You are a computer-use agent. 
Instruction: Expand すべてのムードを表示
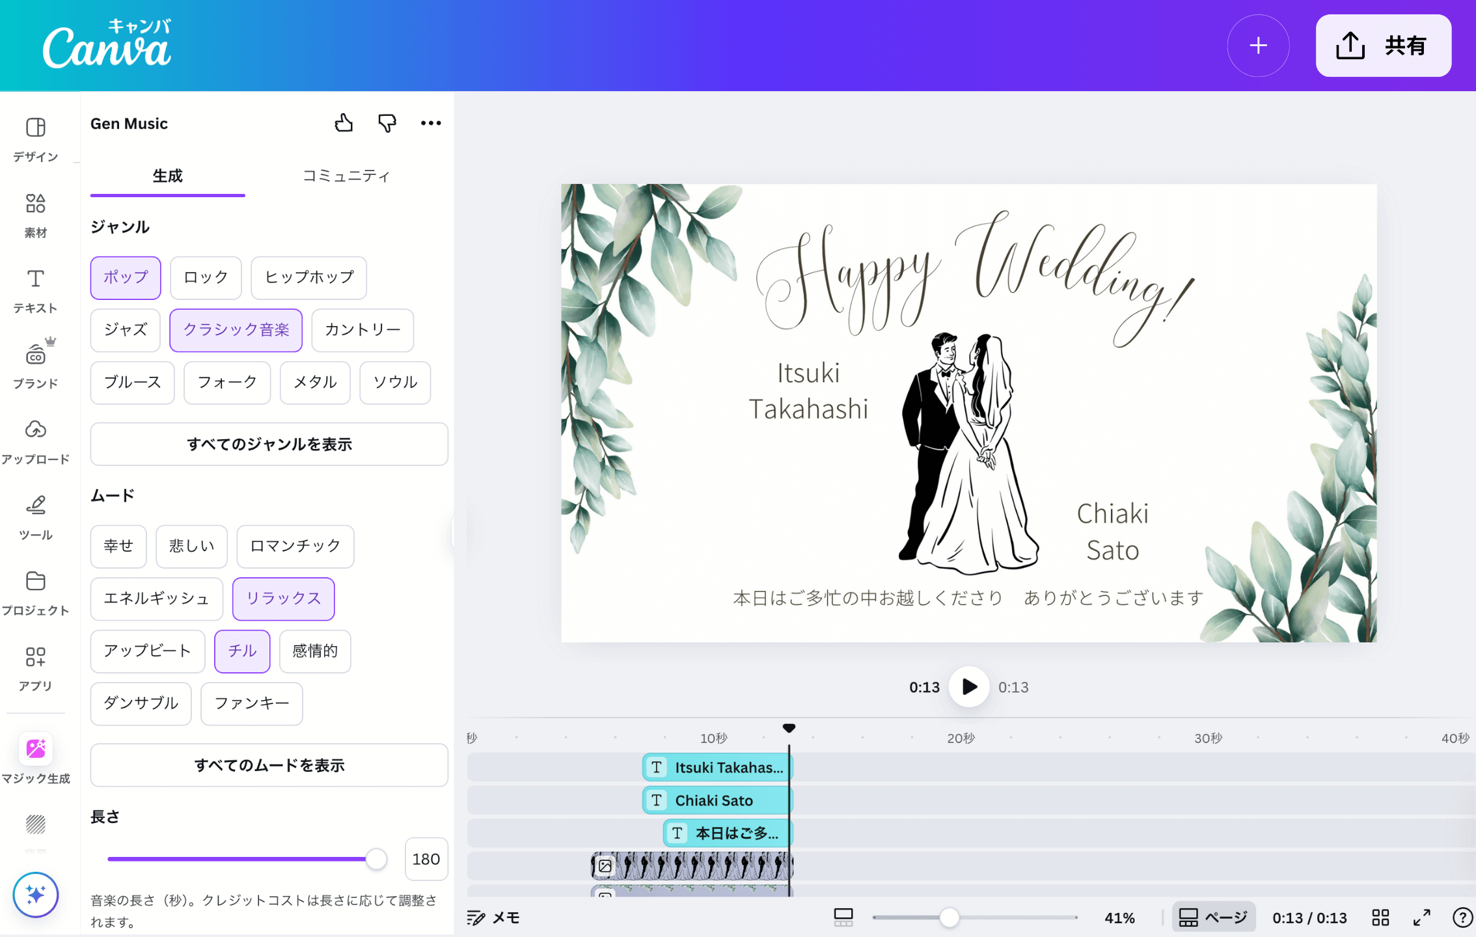[269, 765]
